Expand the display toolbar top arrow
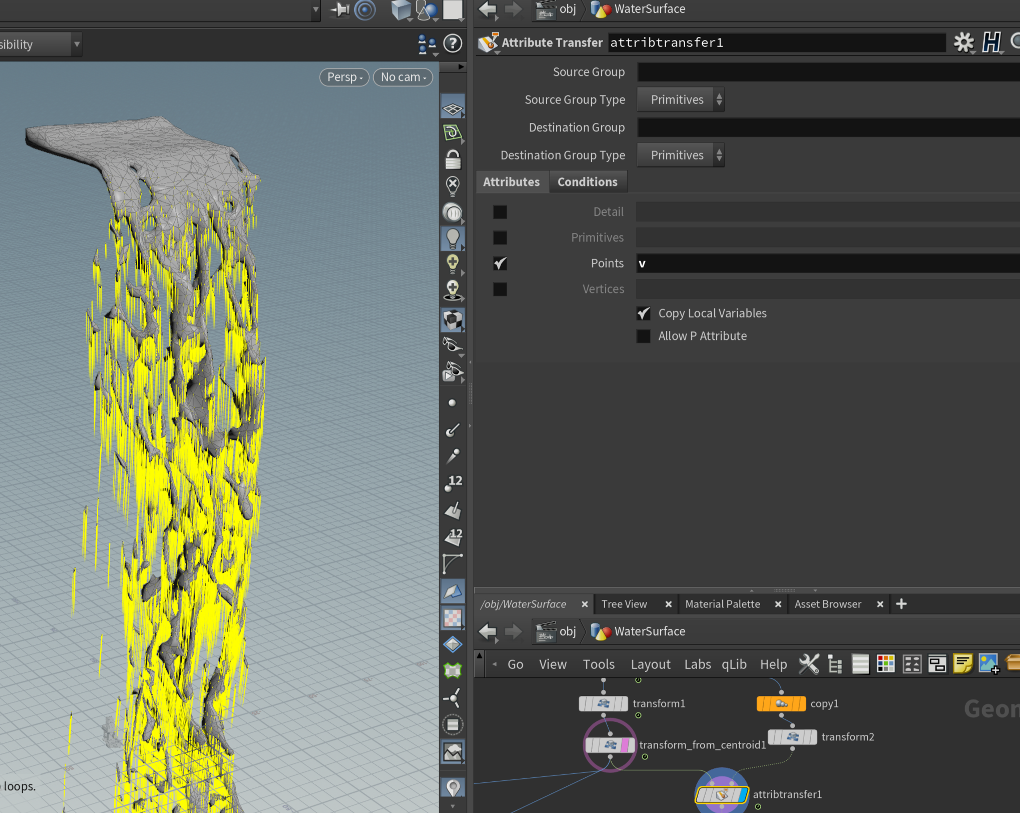The height and width of the screenshot is (813, 1020). [x=461, y=67]
